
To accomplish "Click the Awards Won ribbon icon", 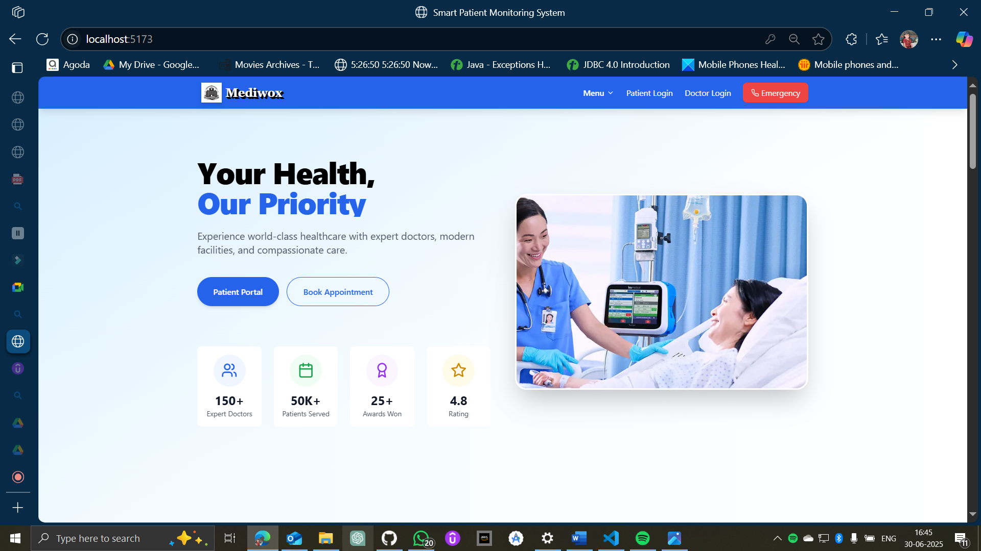I will coord(382,370).
